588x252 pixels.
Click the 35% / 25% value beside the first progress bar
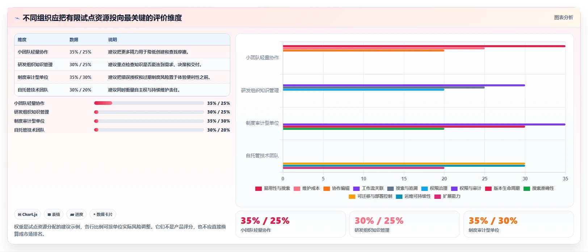218,103
